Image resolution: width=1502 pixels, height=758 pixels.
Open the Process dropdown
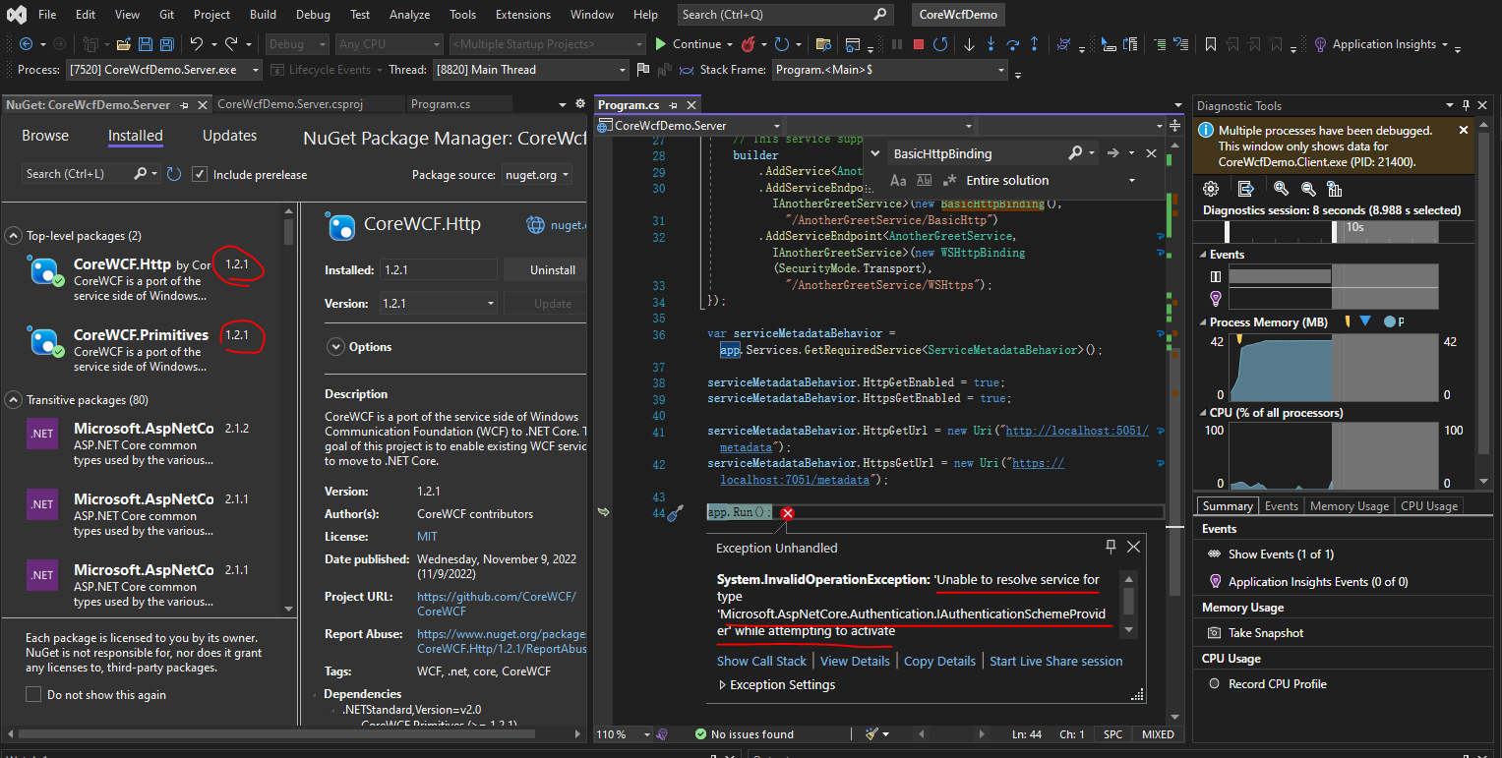(x=165, y=70)
